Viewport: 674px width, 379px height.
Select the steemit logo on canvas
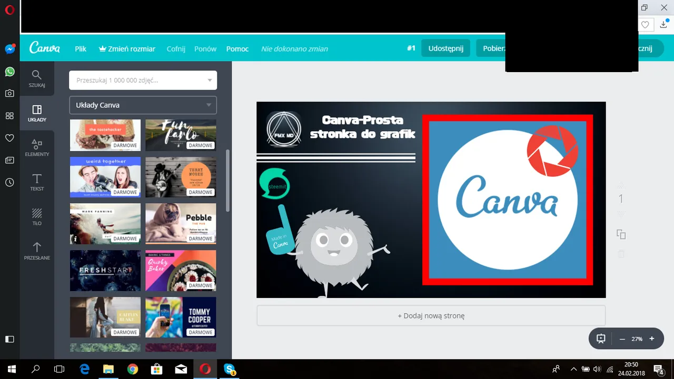(274, 184)
